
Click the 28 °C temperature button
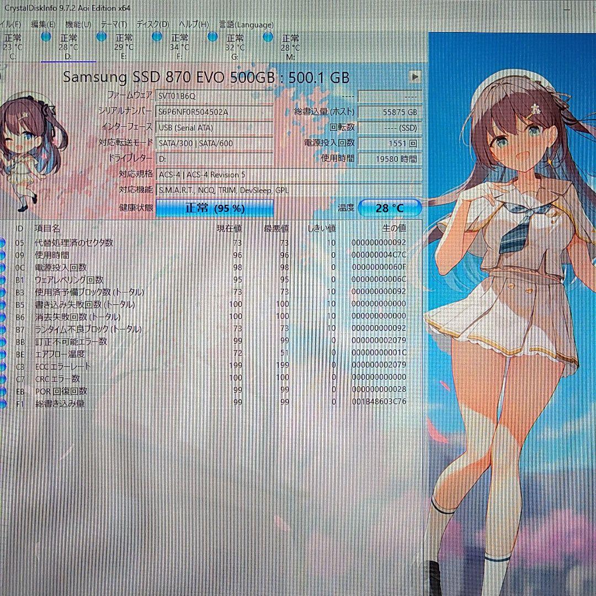point(390,208)
